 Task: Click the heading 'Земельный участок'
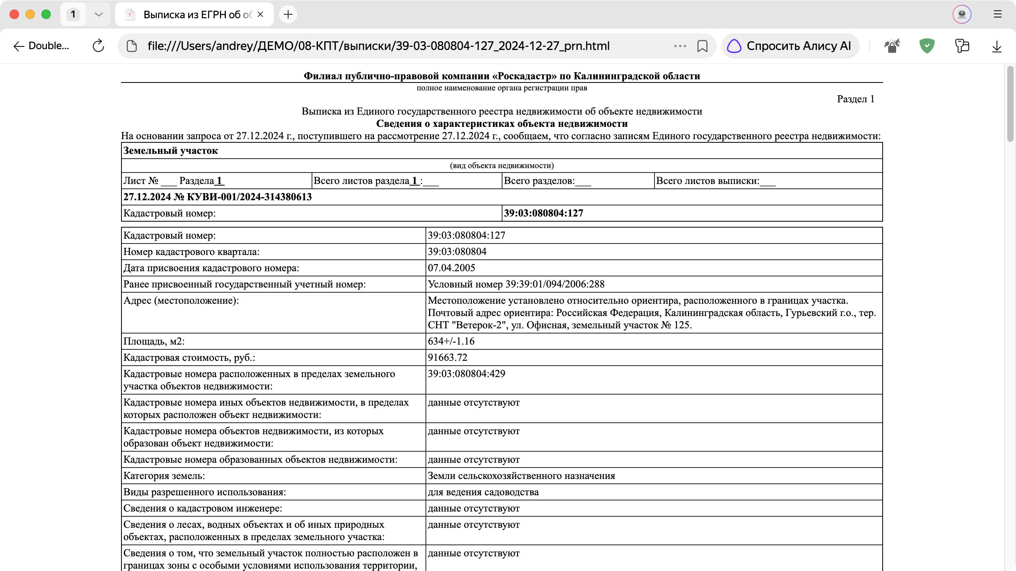click(x=171, y=151)
